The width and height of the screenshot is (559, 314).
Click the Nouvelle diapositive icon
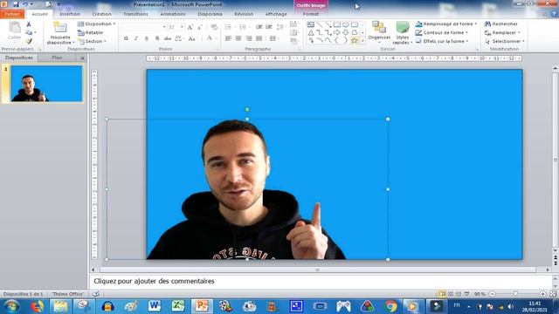click(x=60, y=28)
